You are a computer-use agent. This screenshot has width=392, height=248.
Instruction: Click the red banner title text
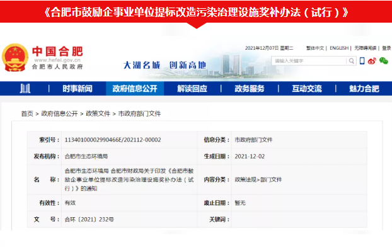196,12
